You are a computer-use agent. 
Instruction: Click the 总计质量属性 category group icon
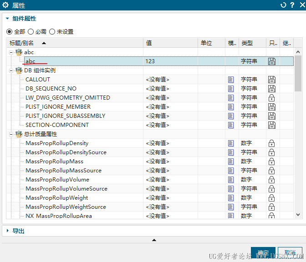[x=19, y=134]
